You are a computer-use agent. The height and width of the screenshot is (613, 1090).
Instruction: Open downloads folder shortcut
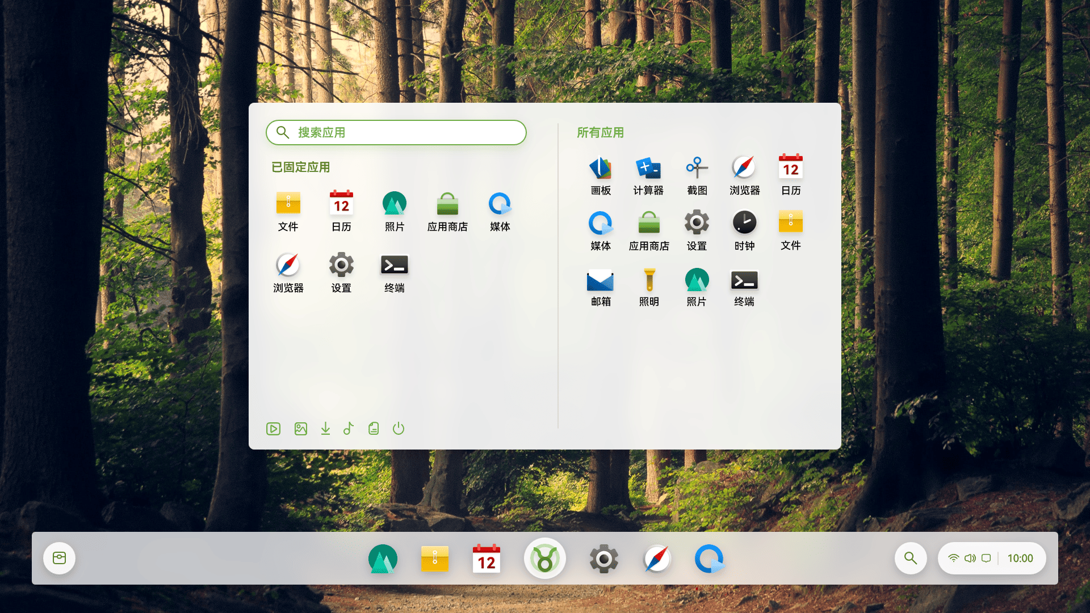325,429
